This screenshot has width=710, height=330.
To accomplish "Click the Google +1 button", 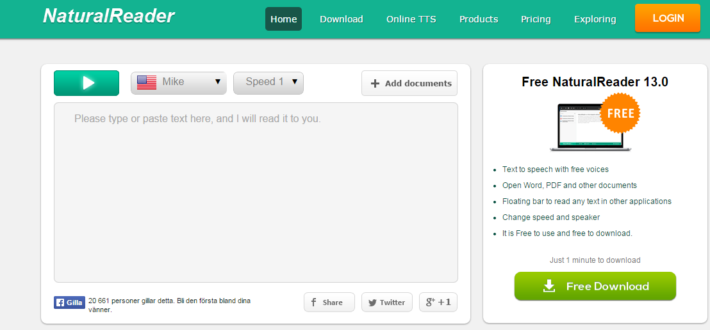I will [x=438, y=302].
